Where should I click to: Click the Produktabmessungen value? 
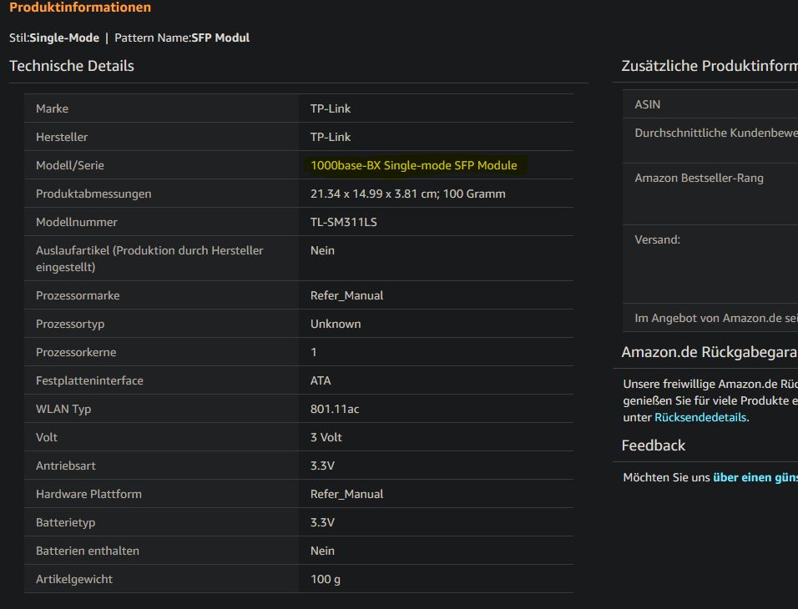tap(407, 194)
